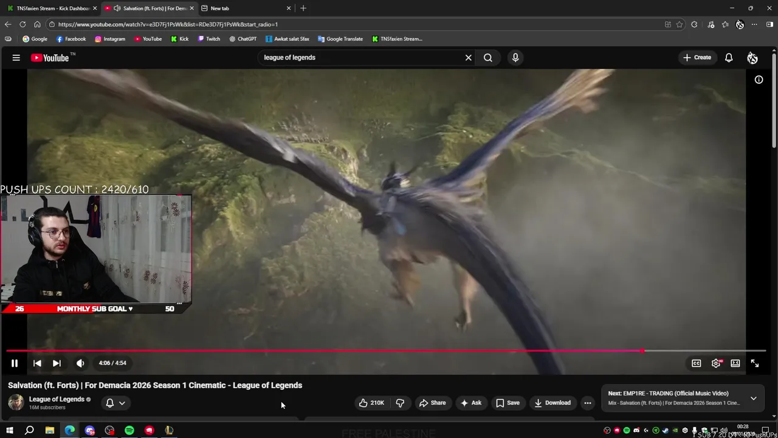
Task: Open the Google Translate bookmark
Action: [340, 39]
